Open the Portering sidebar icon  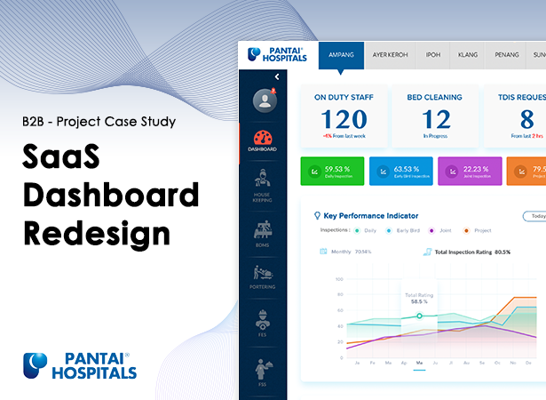coord(262,273)
